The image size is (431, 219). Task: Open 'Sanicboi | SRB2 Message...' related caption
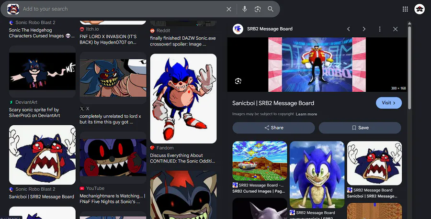tap(372, 196)
